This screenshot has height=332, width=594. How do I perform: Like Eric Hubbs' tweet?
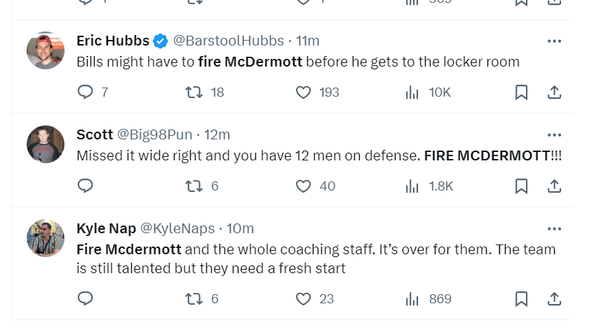(x=303, y=92)
